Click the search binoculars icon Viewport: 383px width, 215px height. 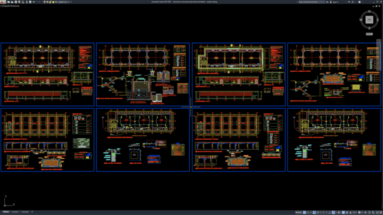point(327,2)
